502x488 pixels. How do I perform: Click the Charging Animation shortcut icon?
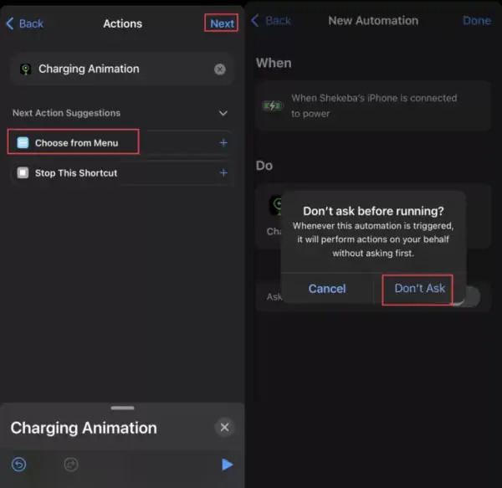[x=26, y=69]
